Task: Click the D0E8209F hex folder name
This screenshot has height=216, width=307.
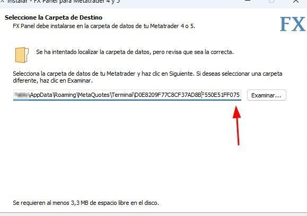Action: pyautogui.click(x=187, y=95)
